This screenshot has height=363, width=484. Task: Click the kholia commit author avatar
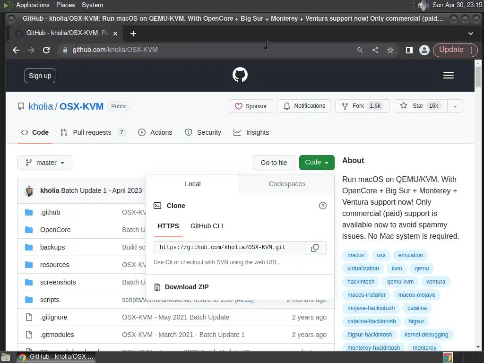[29, 191]
